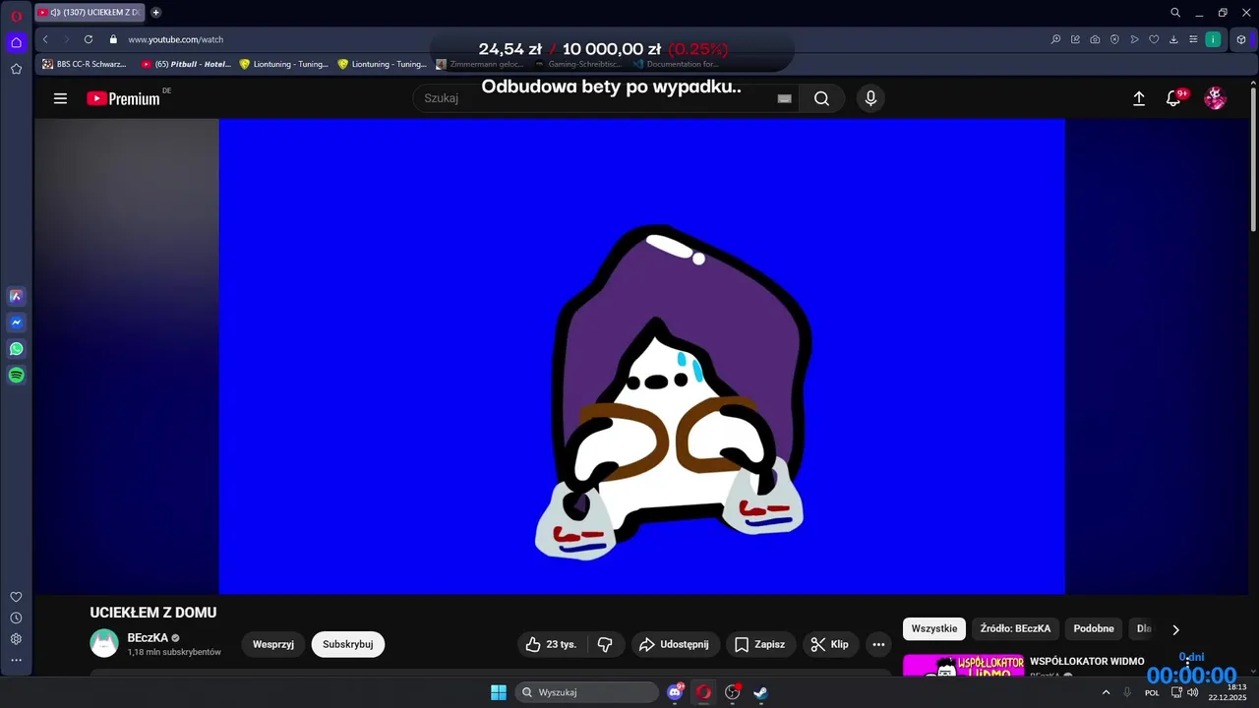Start voice search with microphone
Viewport: 1259px width, 708px height.
pos(869,98)
